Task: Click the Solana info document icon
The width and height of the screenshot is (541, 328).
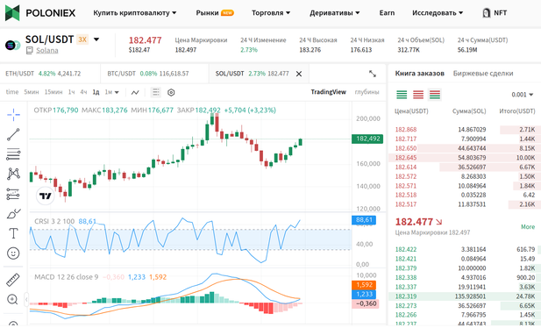Action: [x=30, y=50]
